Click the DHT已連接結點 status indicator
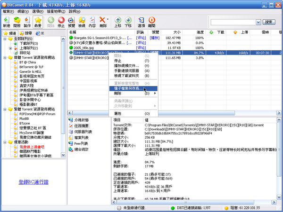Screen dimensions: 283x212 pyautogui.click(x=191, y=208)
